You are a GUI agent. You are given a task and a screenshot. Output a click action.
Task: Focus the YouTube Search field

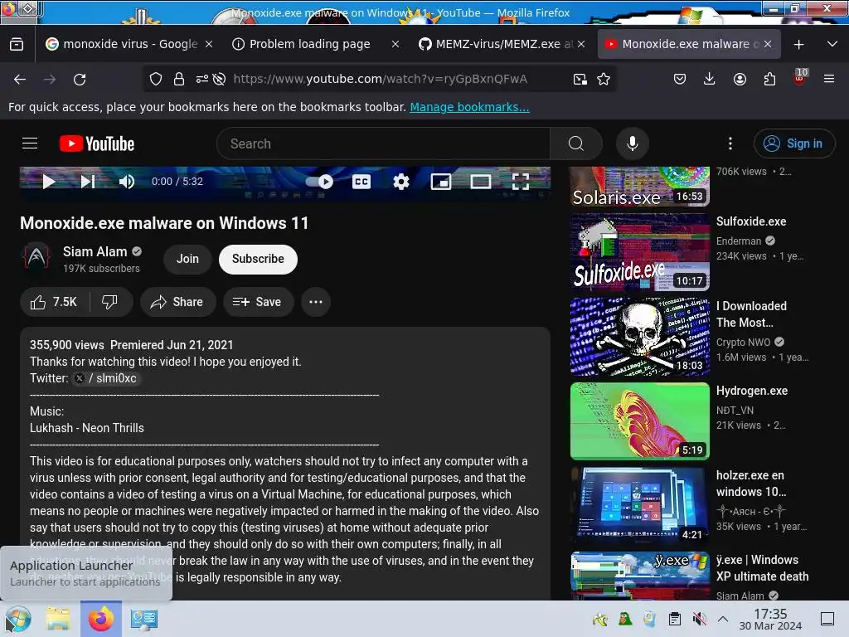click(383, 143)
